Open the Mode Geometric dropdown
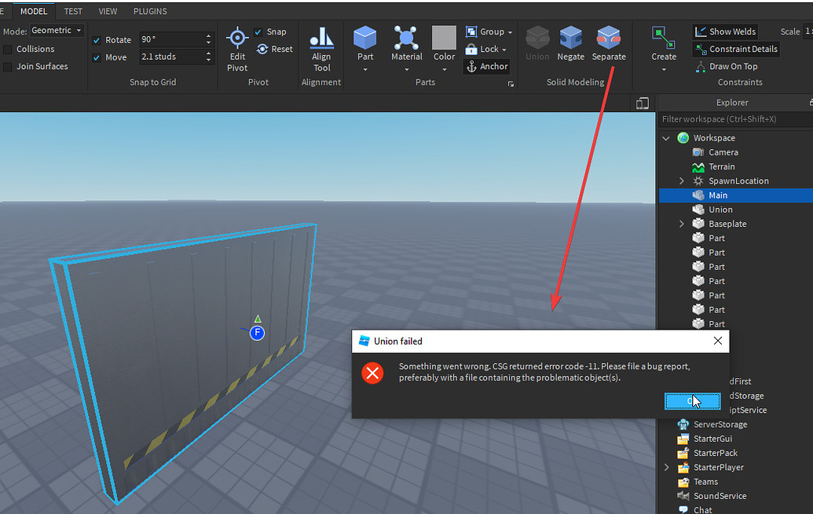The image size is (813, 514). [x=57, y=31]
